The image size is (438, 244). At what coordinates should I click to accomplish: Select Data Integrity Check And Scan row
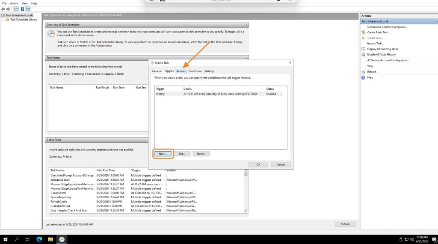click(x=147, y=211)
